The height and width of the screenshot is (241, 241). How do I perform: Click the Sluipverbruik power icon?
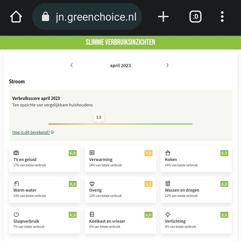click(16, 214)
